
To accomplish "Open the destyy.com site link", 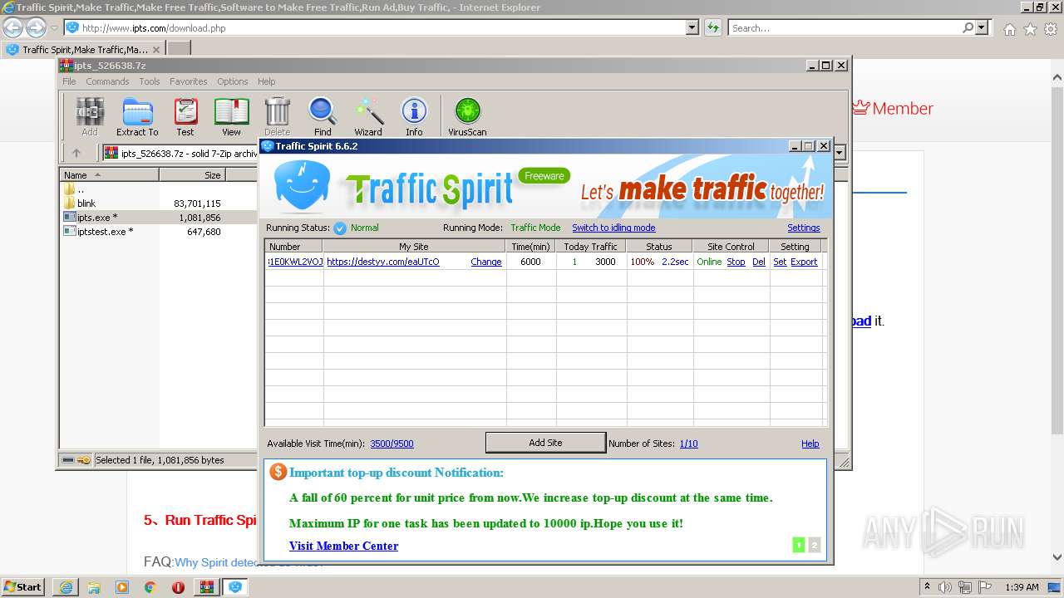I will click(383, 262).
